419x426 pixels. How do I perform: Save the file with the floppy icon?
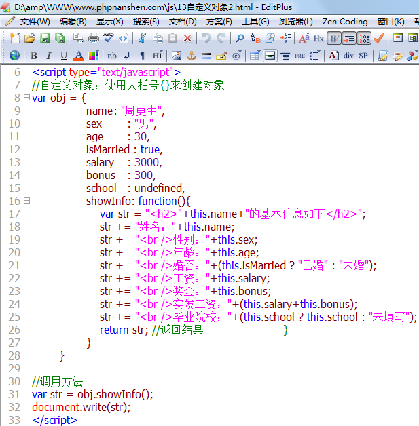(45, 38)
